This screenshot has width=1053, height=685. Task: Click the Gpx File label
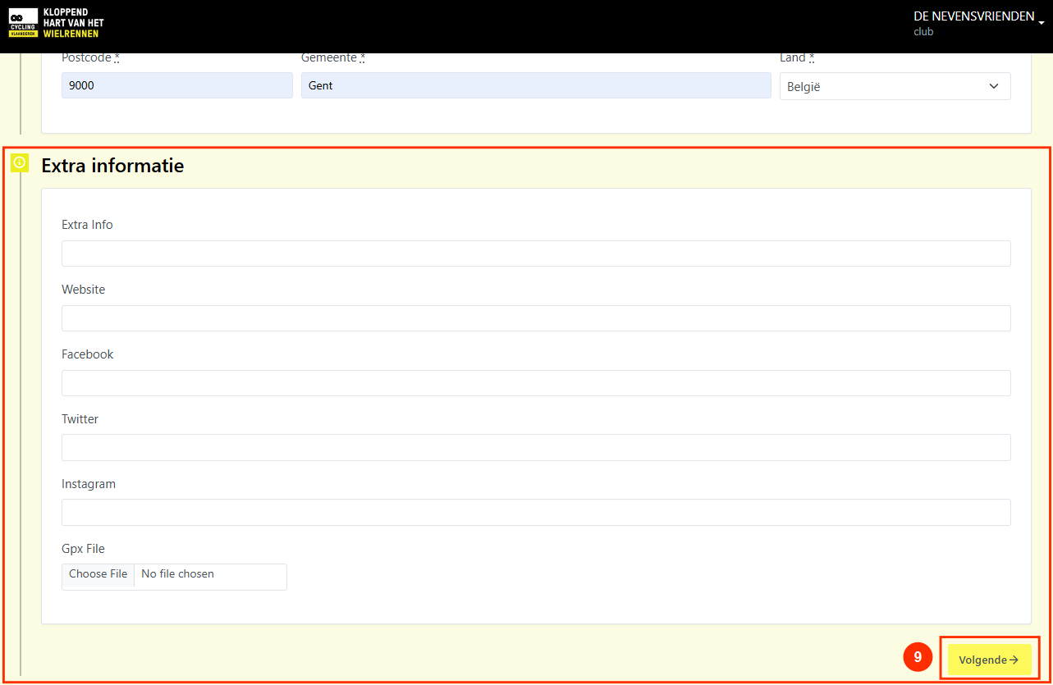pyautogui.click(x=83, y=549)
